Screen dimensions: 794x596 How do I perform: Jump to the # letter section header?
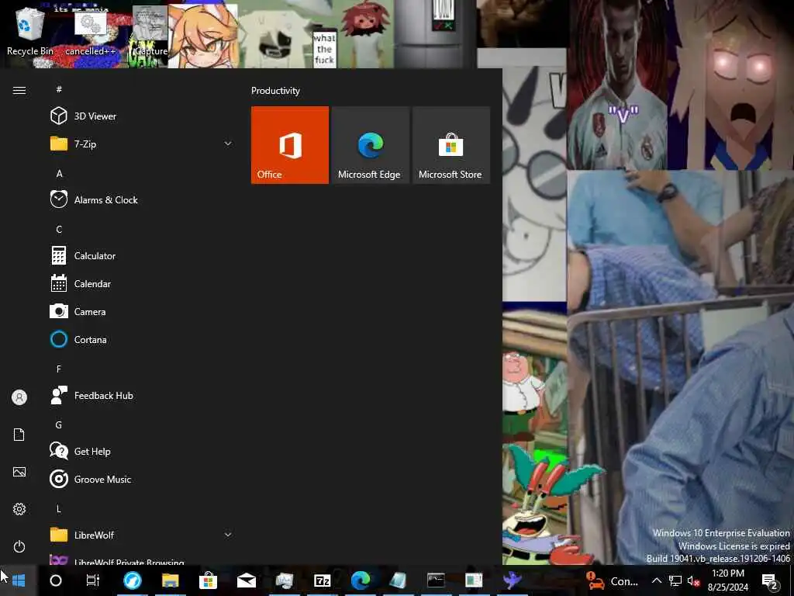coord(59,89)
